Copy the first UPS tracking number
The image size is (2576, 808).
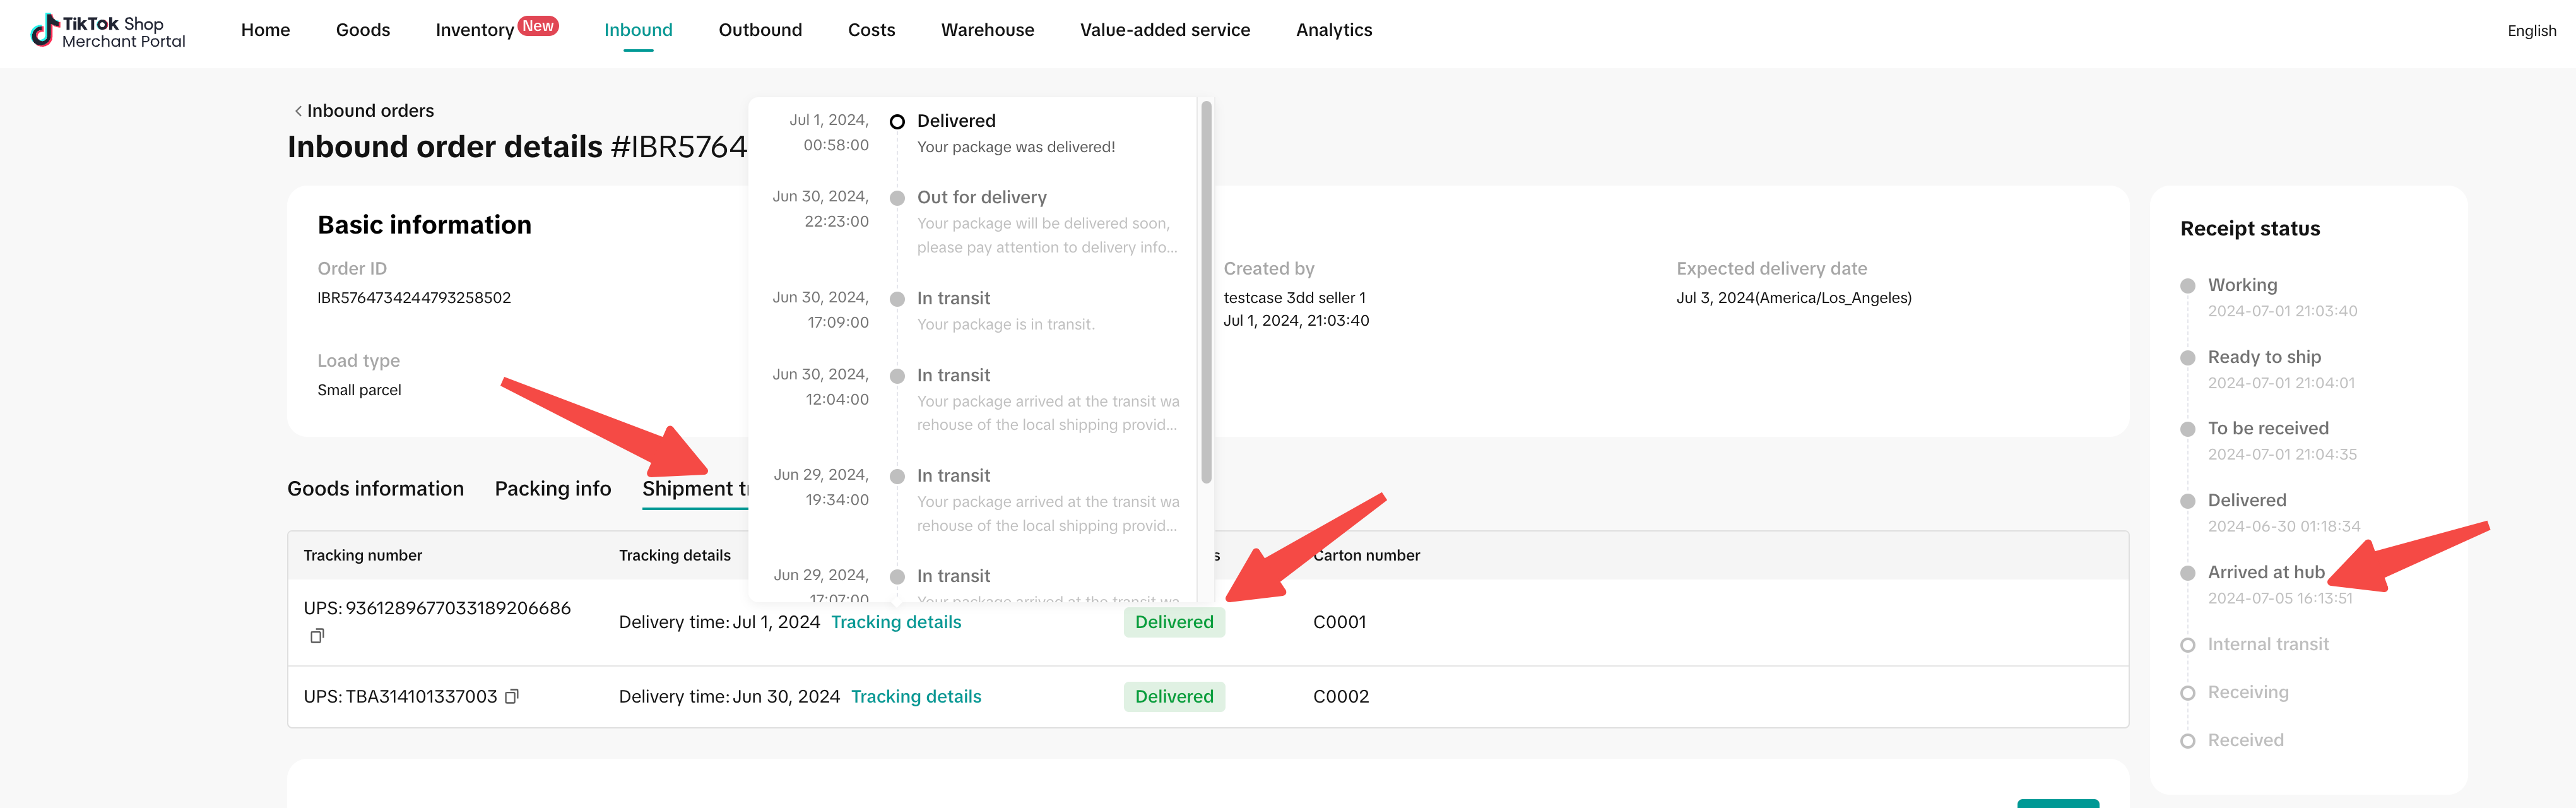317,636
